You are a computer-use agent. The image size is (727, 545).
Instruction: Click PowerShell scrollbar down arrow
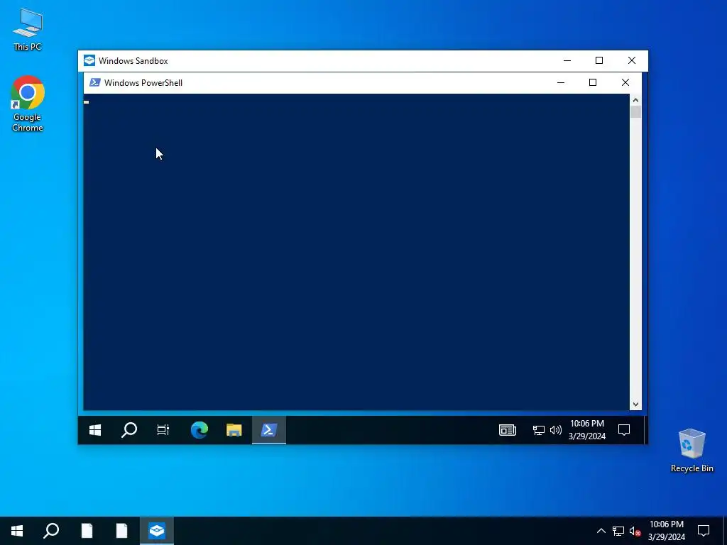(635, 404)
